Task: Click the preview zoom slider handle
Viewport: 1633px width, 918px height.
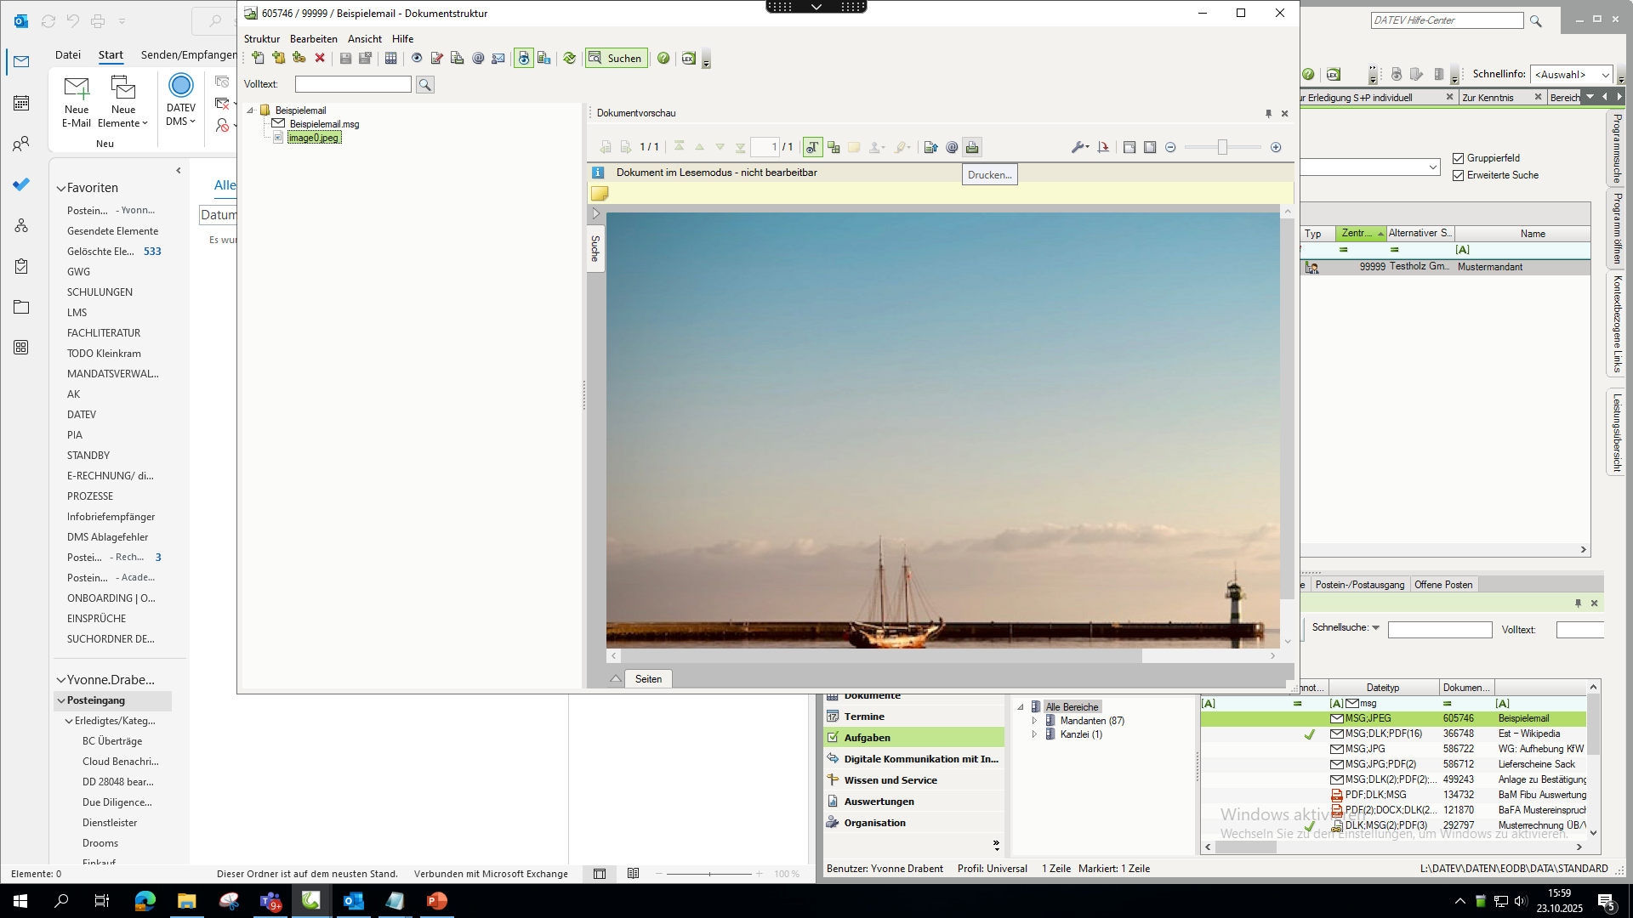Action: (1222, 147)
